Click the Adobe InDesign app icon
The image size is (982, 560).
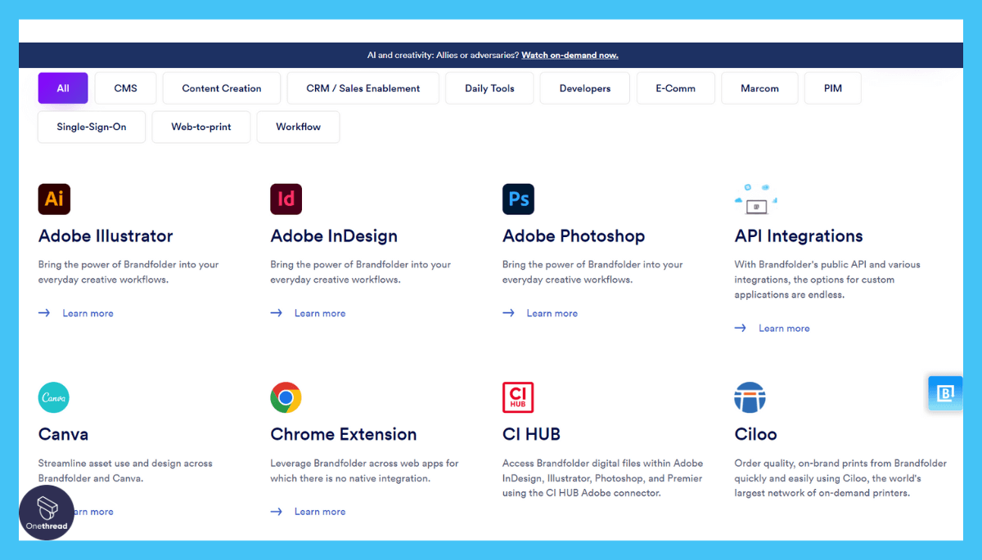point(286,199)
